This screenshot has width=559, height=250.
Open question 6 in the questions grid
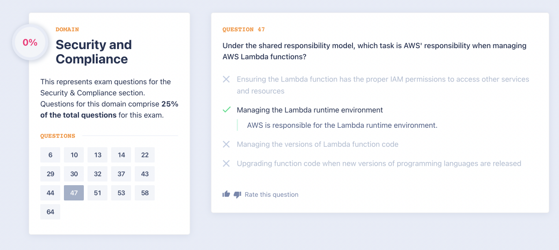pos(50,155)
